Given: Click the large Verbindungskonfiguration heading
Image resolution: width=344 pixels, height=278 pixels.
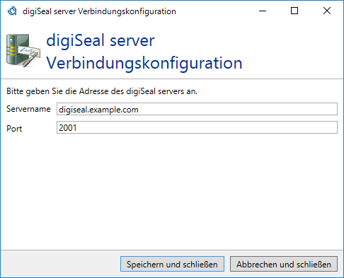Looking at the screenshot, I should tap(144, 63).
